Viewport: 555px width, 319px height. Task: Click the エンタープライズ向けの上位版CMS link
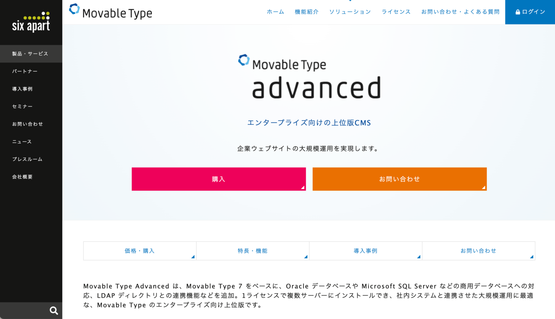click(309, 123)
